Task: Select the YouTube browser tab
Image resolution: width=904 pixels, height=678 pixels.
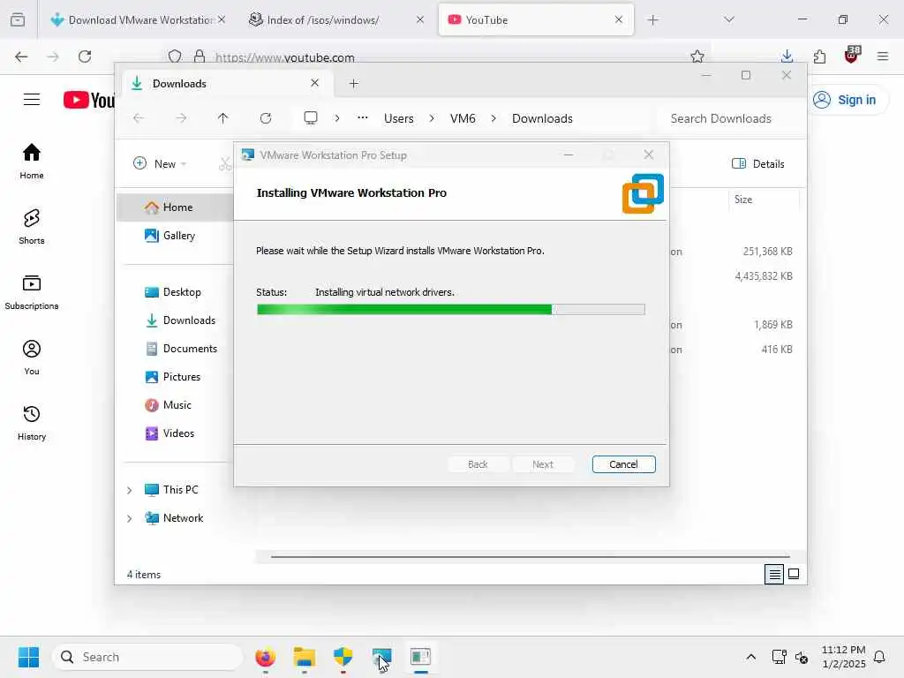Action: tap(536, 19)
